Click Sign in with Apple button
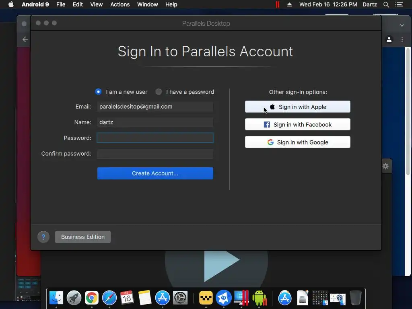This screenshot has height=309, width=412. [x=297, y=107]
